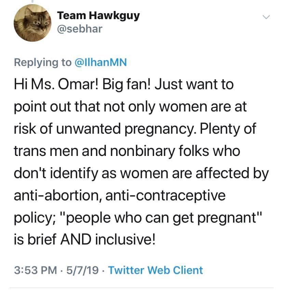The image size is (283, 290).
Task: Click the 'Hi Ms. Omar!' greeting text
Action: pos(56,84)
